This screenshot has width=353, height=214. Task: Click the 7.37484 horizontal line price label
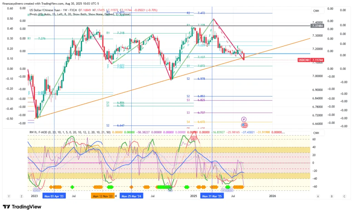coord(317,26)
